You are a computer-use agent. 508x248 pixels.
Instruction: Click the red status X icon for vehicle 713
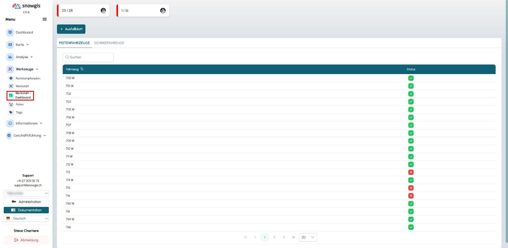pyautogui.click(x=411, y=172)
